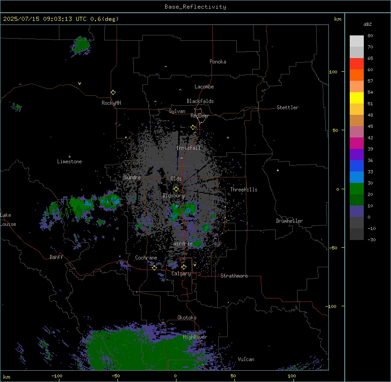Click the Sundre label
The width and height of the screenshot is (391, 382).
tap(132, 177)
